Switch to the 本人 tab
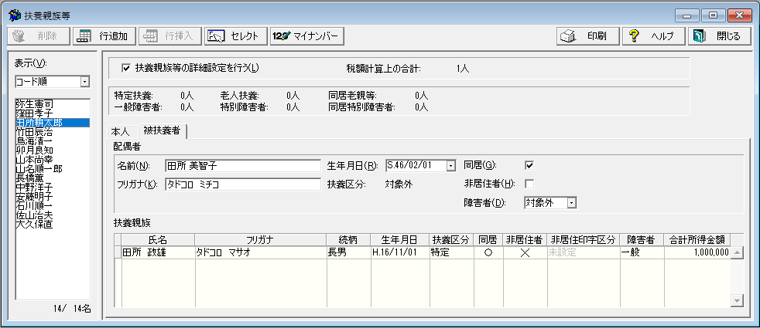 tap(120, 131)
